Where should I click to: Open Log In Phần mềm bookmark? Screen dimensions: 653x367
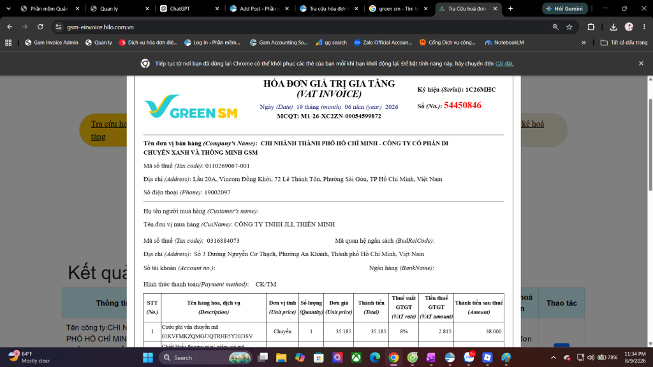[x=212, y=43]
